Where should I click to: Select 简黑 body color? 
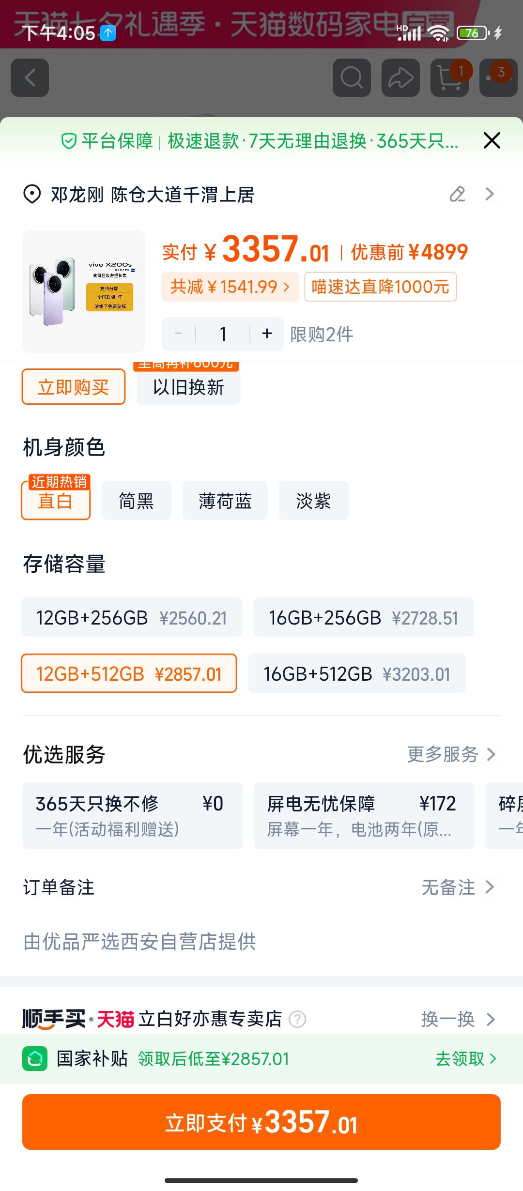[137, 501]
